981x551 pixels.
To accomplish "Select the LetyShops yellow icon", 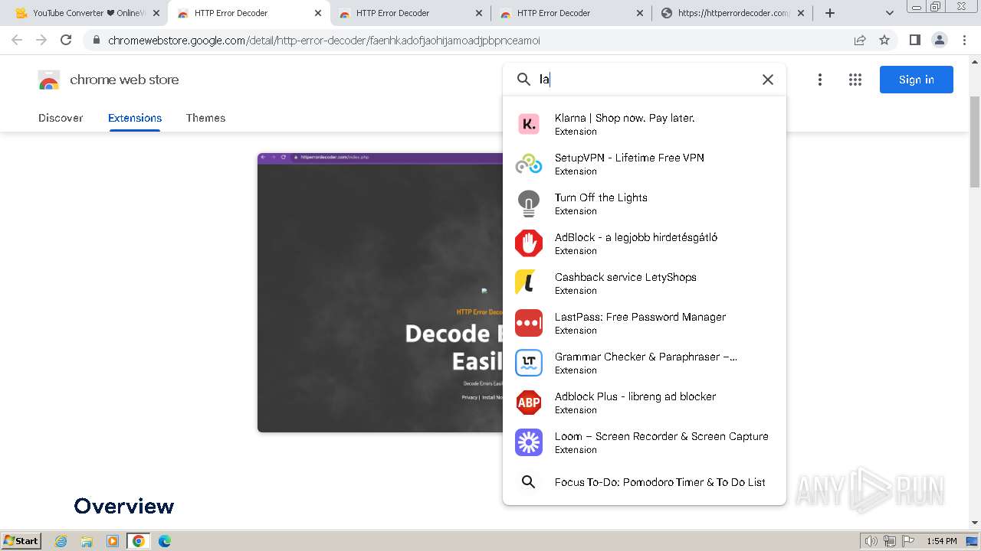I will click(x=526, y=283).
